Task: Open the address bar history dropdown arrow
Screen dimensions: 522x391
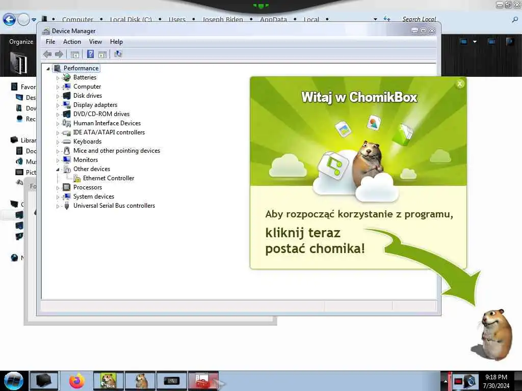Action: point(375,19)
